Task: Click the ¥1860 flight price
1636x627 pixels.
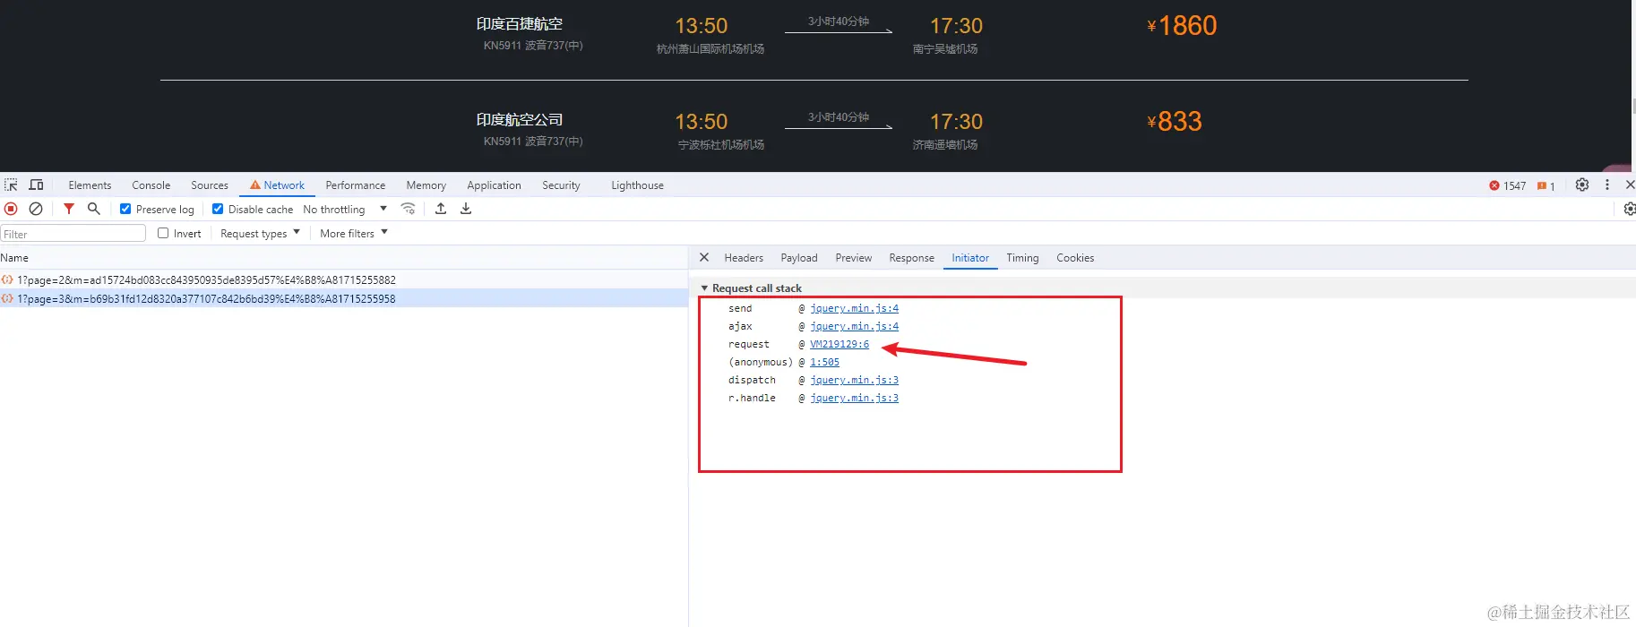Action: pyautogui.click(x=1182, y=26)
